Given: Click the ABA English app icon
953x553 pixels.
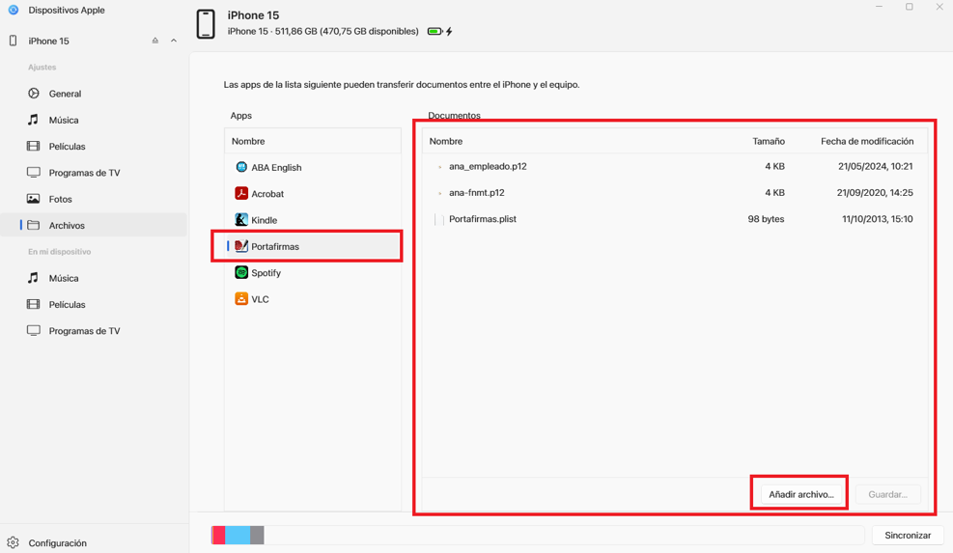Looking at the screenshot, I should click(241, 167).
